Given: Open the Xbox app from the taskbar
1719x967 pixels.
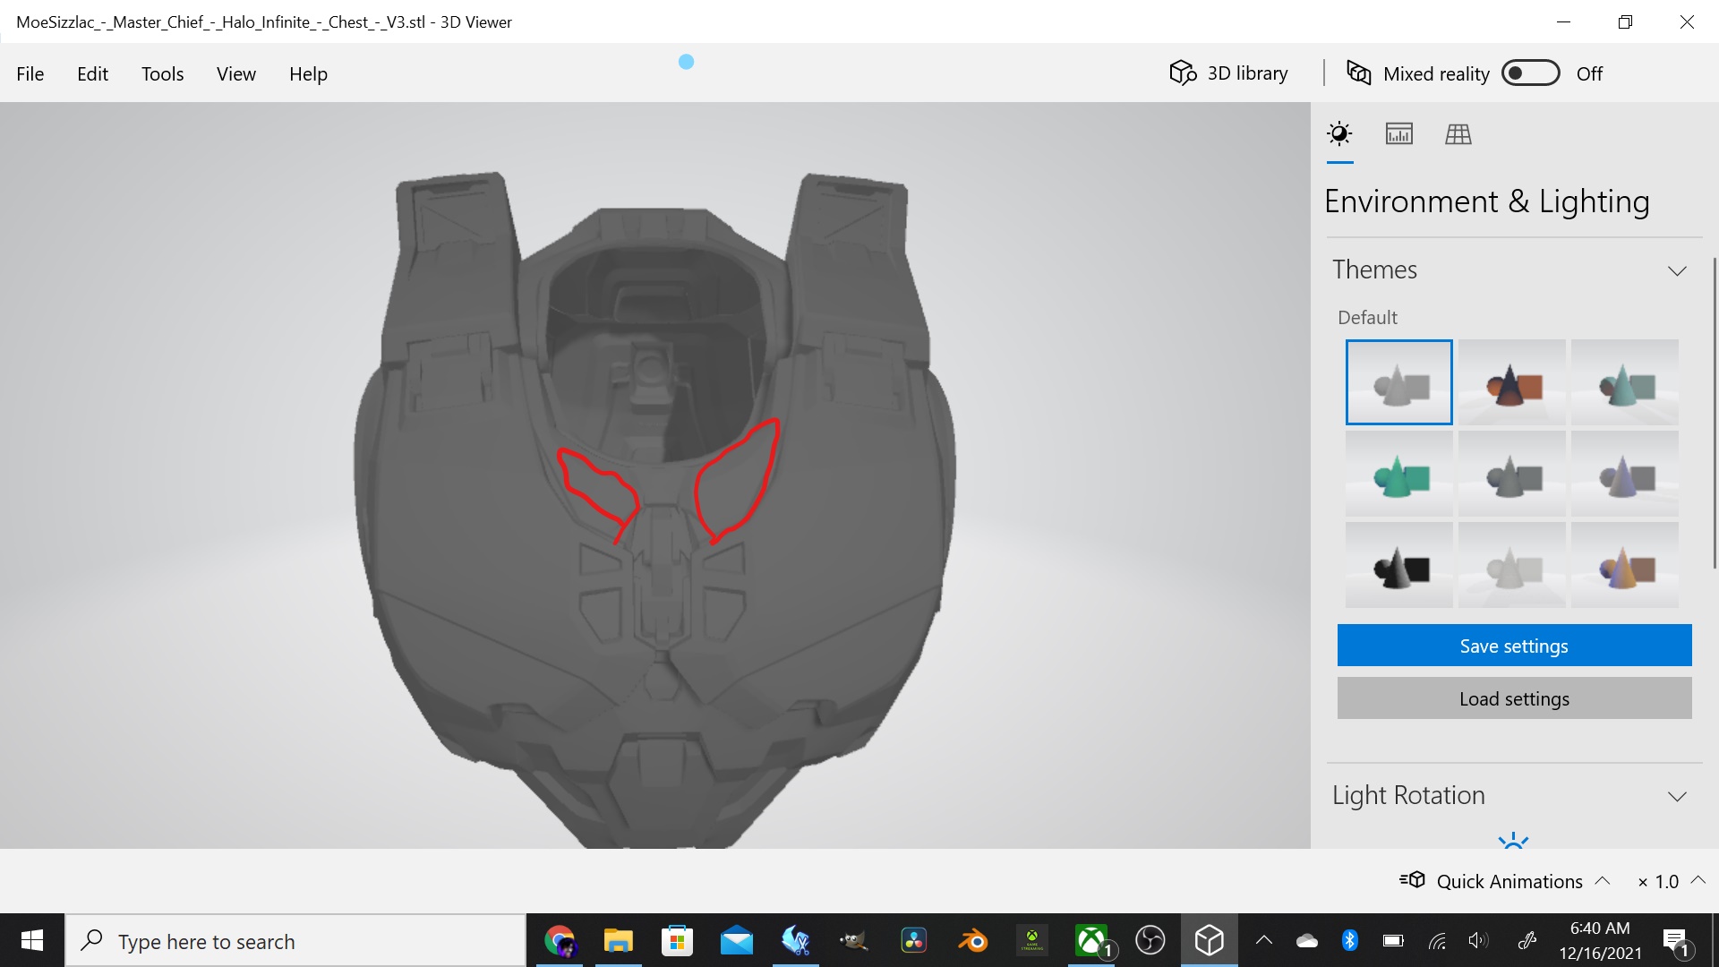Looking at the screenshot, I should (1091, 941).
